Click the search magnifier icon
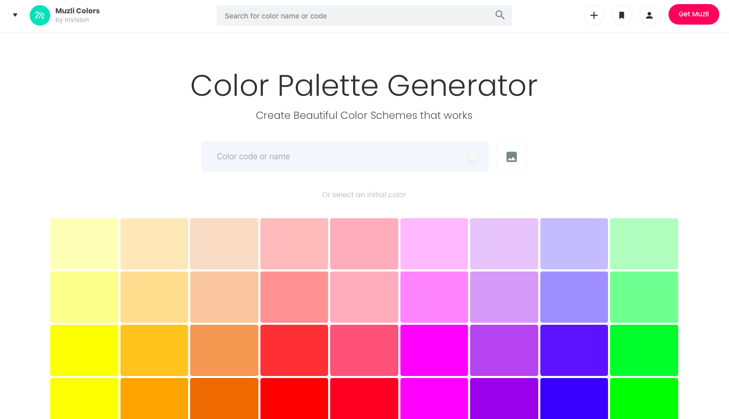729x419 pixels. click(x=500, y=15)
